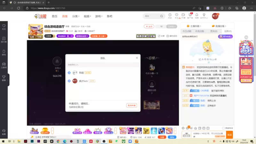Open 直播回看 replay link
Screen dimensions: 256x144
coord(219,26)
